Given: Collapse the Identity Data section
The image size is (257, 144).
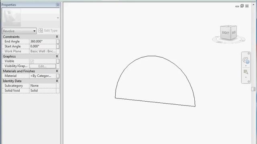Looking at the screenshot, I should pos(57,81).
